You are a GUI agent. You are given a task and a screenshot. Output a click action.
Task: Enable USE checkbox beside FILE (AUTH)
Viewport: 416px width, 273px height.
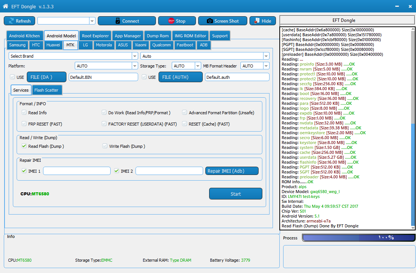pos(144,77)
